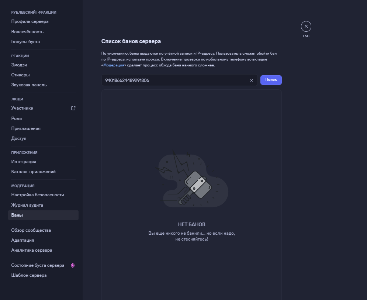Open the Роли settings page
Screen dimensions: 367x300
click(17, 118)
